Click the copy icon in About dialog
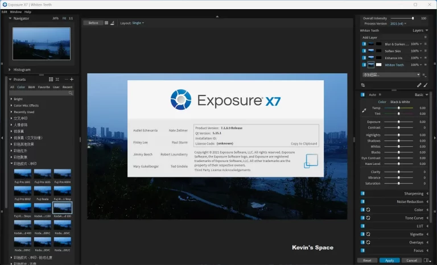Viewport: 437px width, 265px height. pos(311,161)
